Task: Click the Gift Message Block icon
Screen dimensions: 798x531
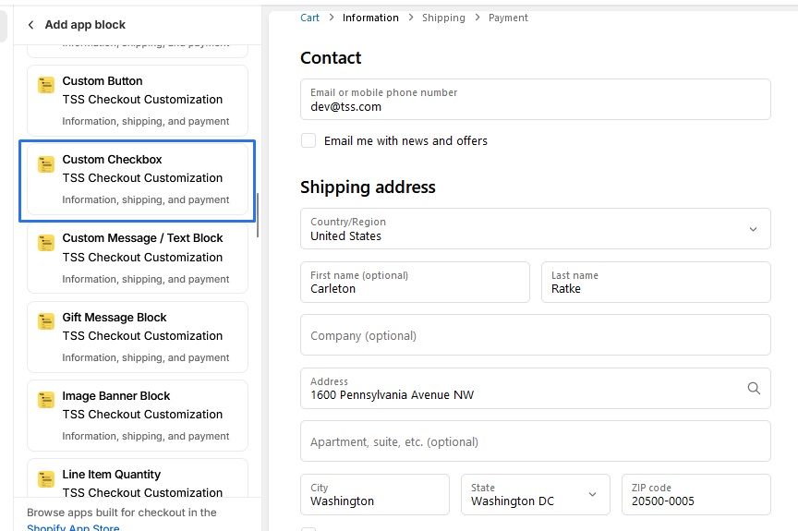Action: (x=46, y=321)
